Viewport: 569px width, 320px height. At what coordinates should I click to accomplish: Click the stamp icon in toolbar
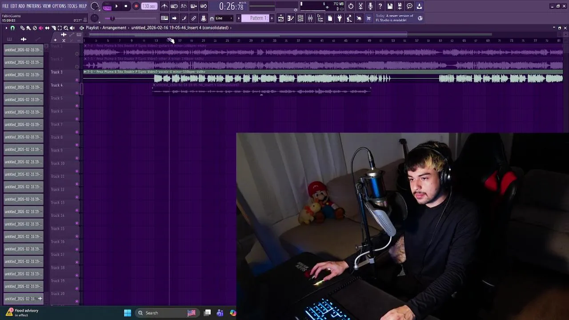[x=204, y=18]
